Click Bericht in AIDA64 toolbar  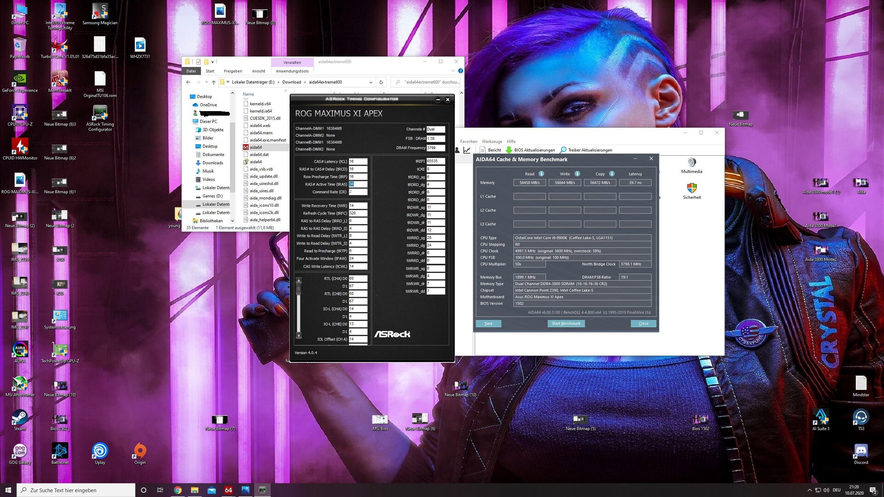pyautogui.click(x=490, y=150)
